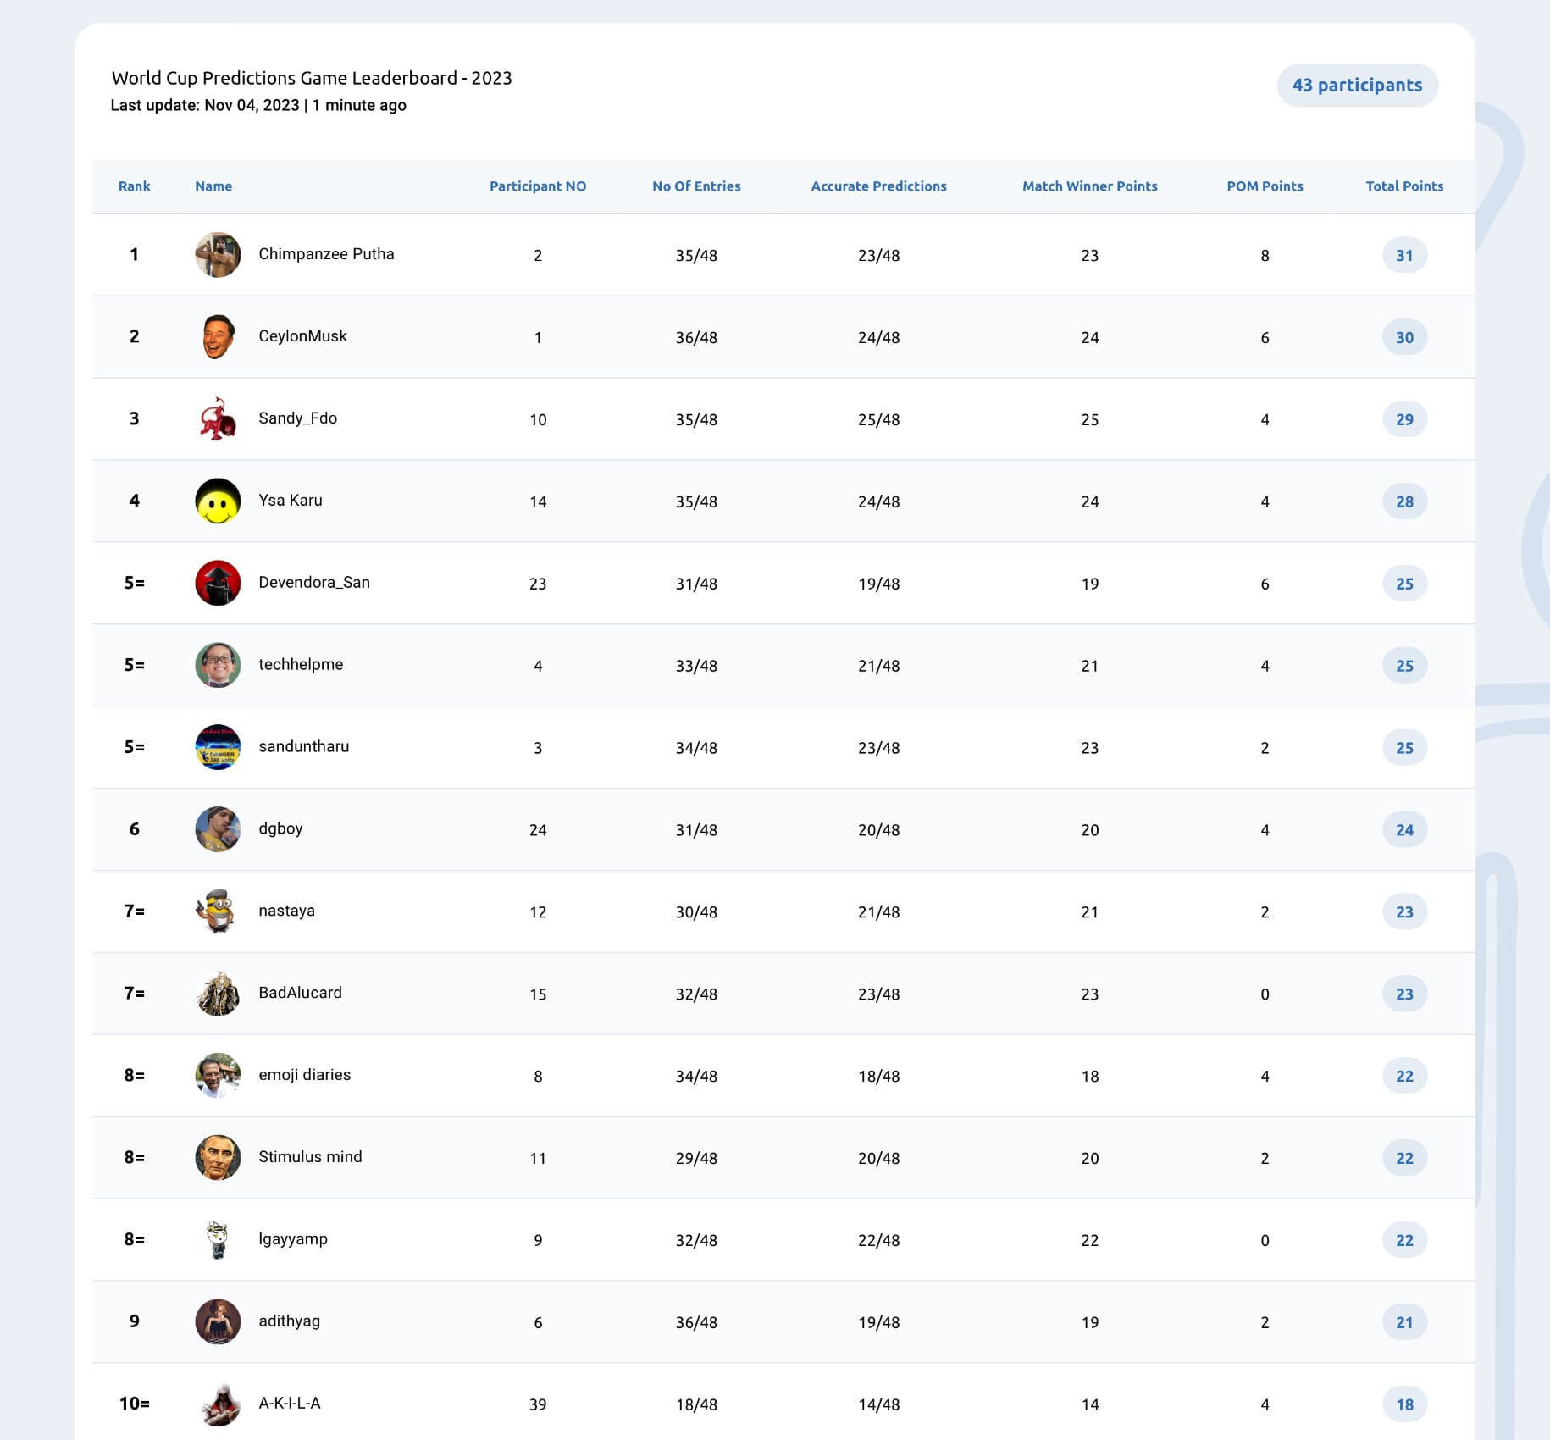Click the POM Points column header

[1265, 186]
